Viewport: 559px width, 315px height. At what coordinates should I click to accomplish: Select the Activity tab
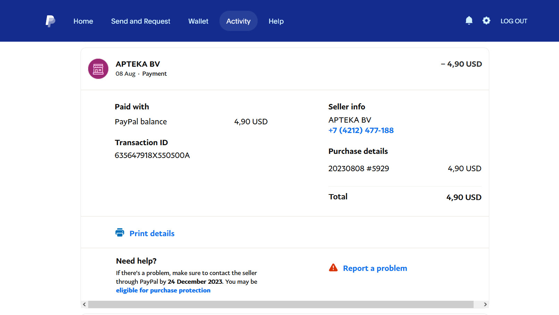click(x=238, y=21)
